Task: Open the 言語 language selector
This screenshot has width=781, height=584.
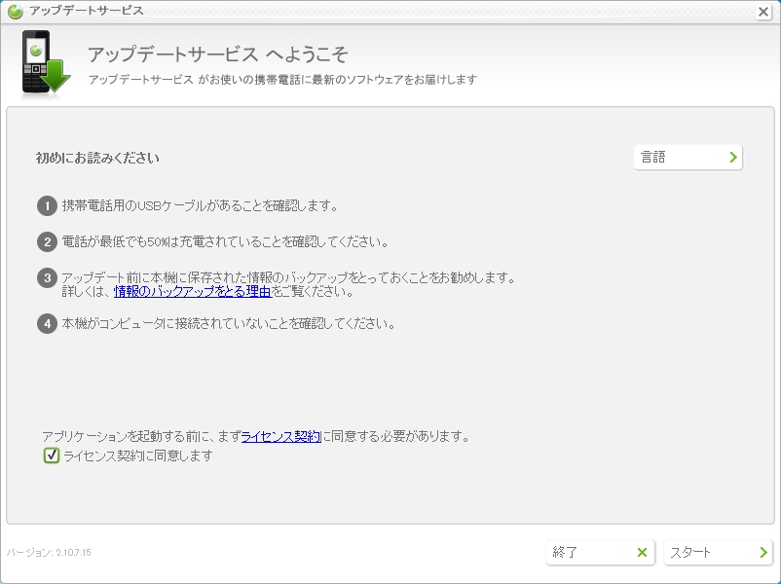Action: (688, 157)
